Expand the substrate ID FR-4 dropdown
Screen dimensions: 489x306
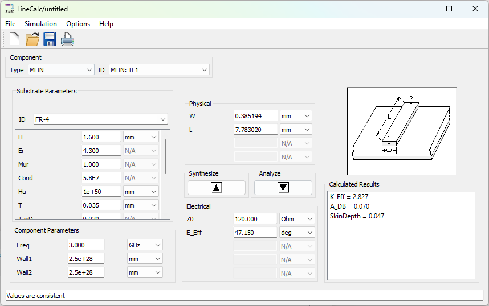[x=100, y=119]
